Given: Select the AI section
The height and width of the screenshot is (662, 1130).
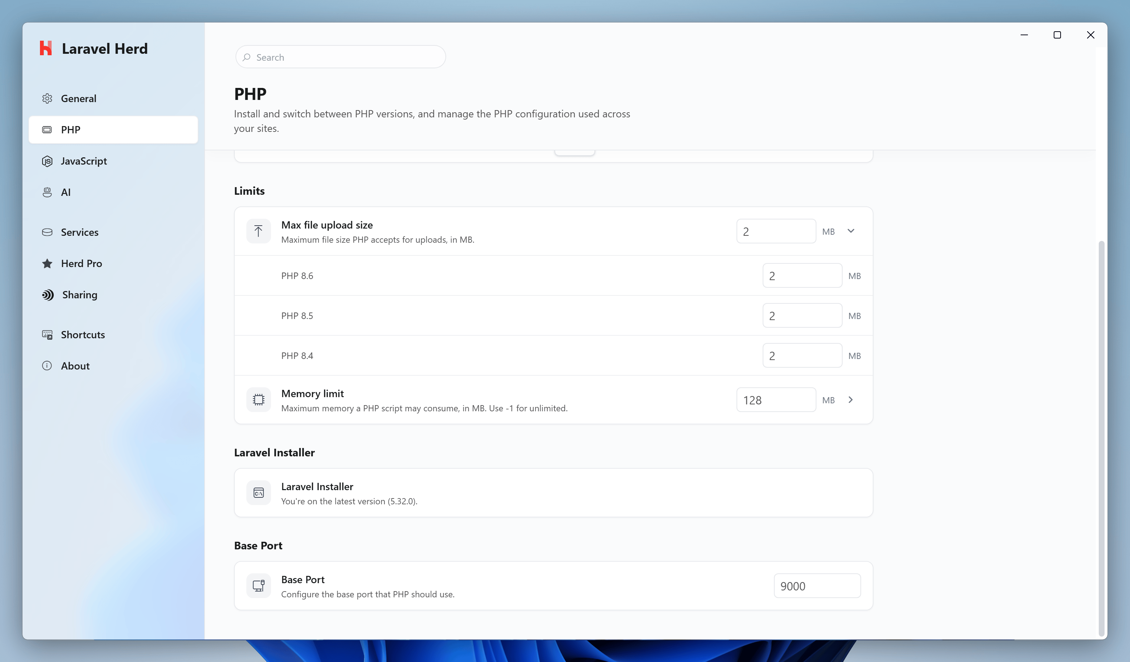Looking at the screenshot, I should [x=113, y=193].
